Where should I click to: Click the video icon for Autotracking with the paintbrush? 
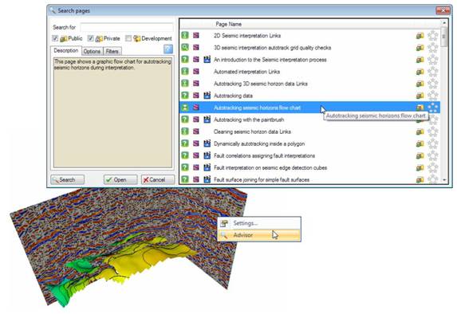pos(207,120)
